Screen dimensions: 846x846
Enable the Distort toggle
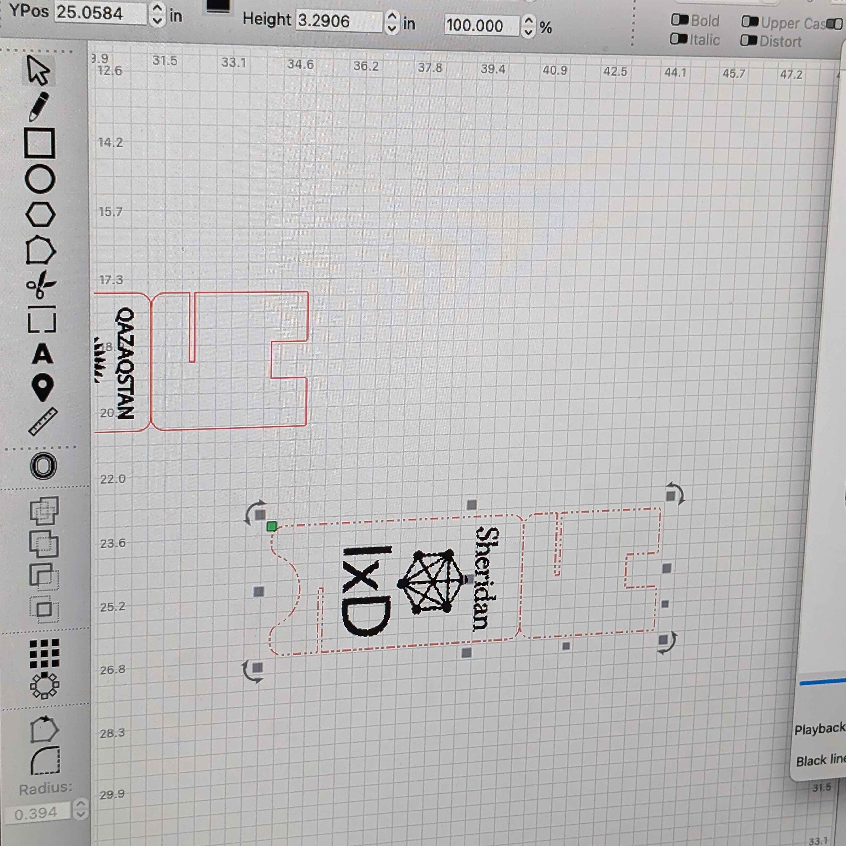(x=748, y=41)
